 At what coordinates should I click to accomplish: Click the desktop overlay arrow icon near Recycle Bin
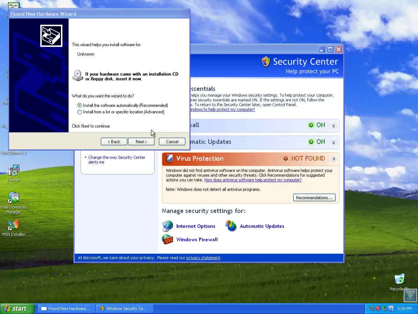pos(410,295)
